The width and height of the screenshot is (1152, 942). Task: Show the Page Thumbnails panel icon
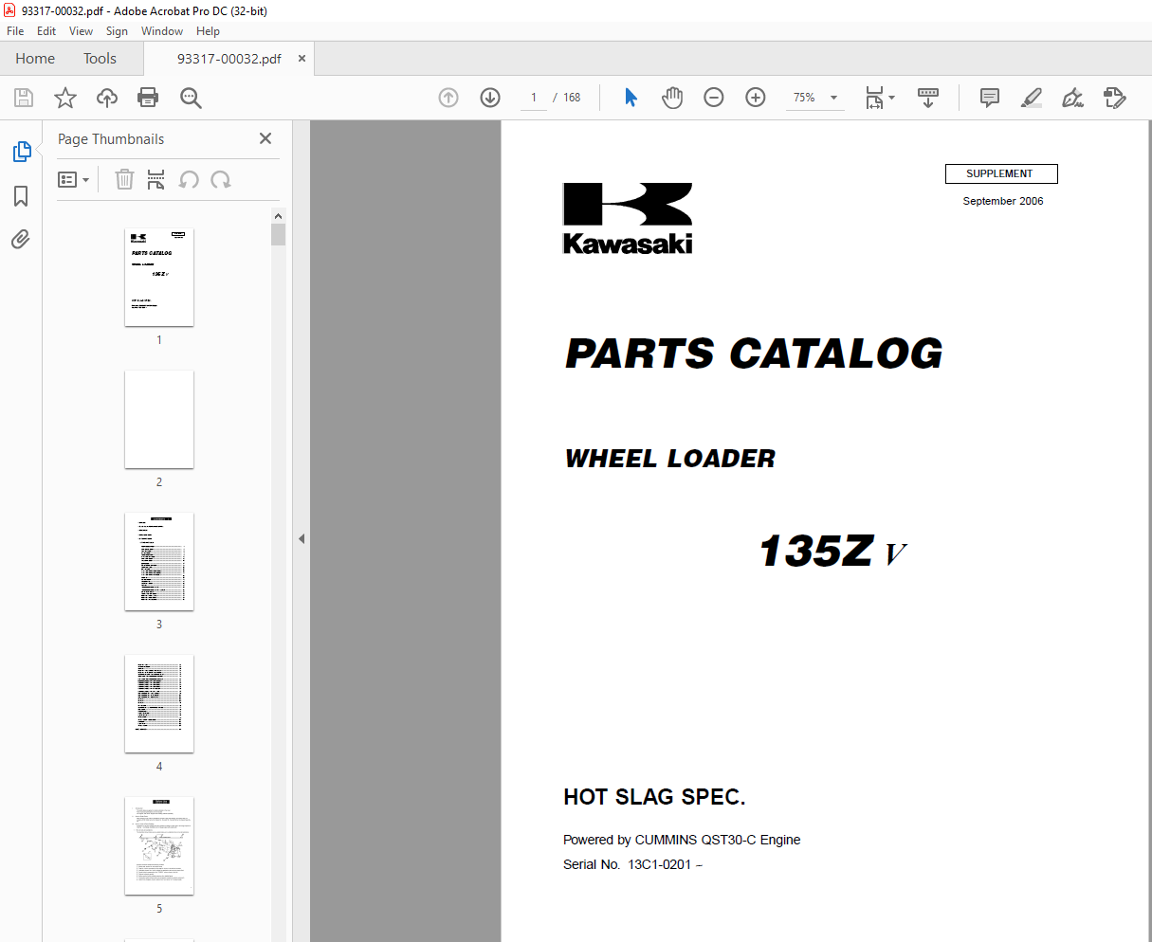click(x=21, y=152)
